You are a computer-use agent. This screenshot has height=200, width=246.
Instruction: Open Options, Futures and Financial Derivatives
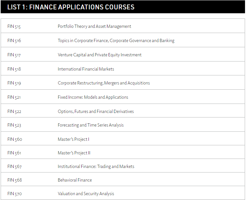tap(96, 112)
